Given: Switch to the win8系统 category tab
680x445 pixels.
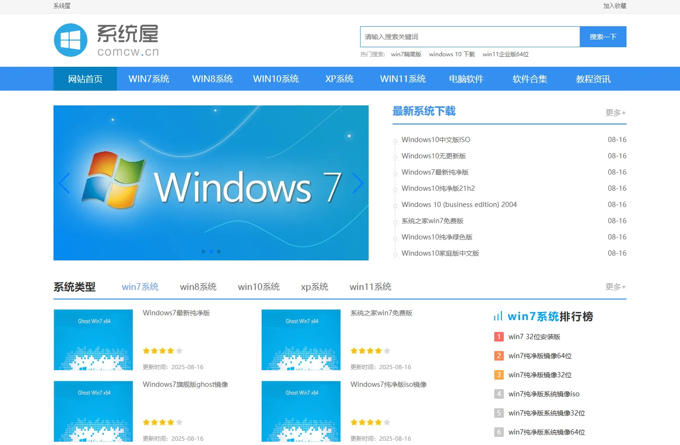Looking at the screenshot, I should click(198, 287).
